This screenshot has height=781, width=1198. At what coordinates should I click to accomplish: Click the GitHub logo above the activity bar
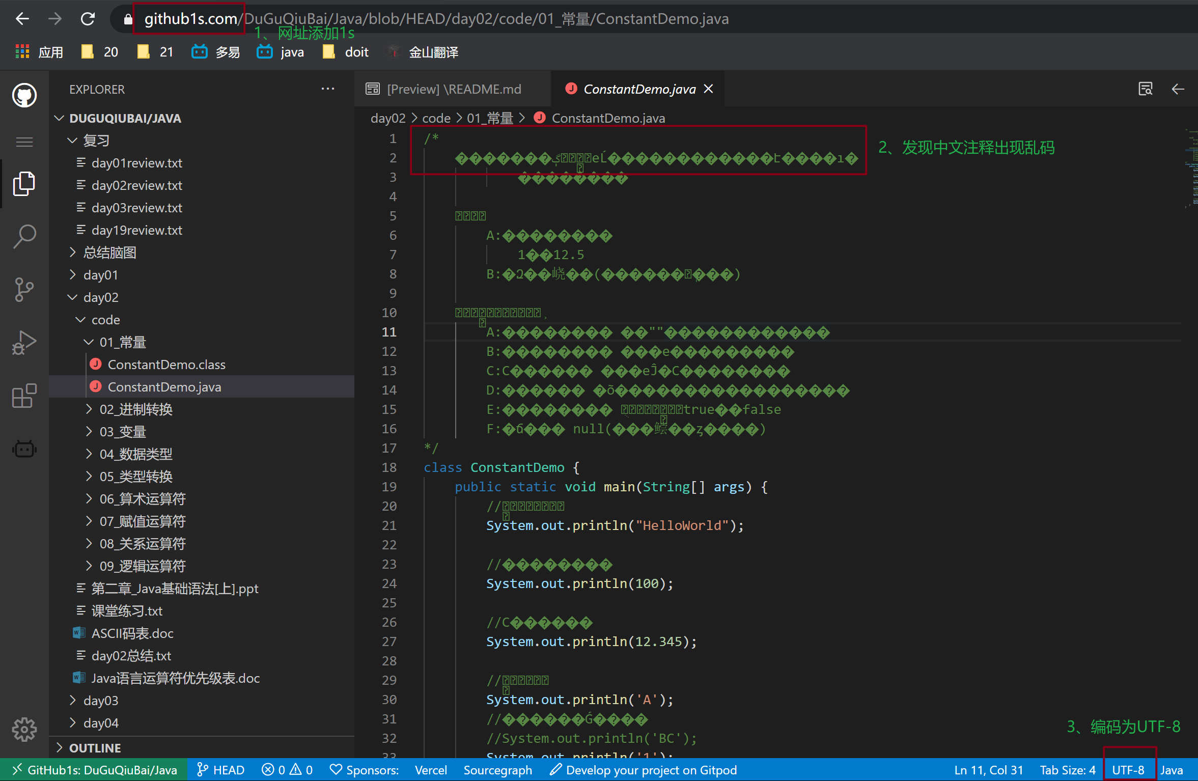(24, 95)
